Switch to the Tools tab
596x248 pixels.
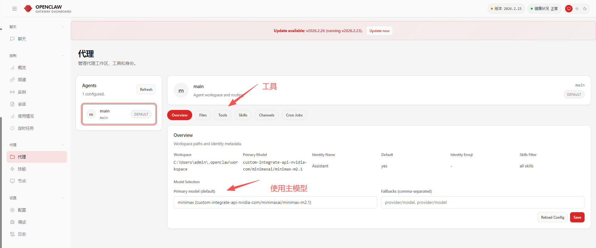223,115
